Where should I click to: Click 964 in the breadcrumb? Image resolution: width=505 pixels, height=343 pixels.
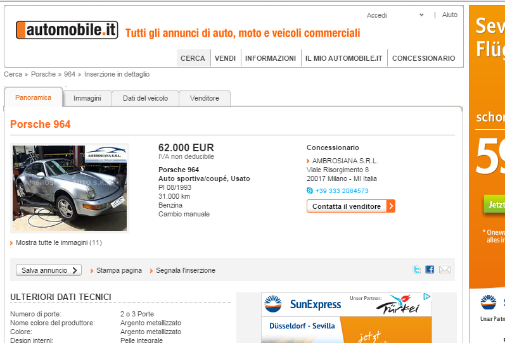point(70,74)
